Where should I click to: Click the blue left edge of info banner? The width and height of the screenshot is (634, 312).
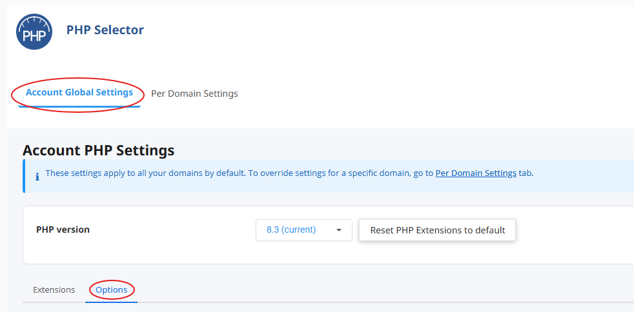pos(24,175)
